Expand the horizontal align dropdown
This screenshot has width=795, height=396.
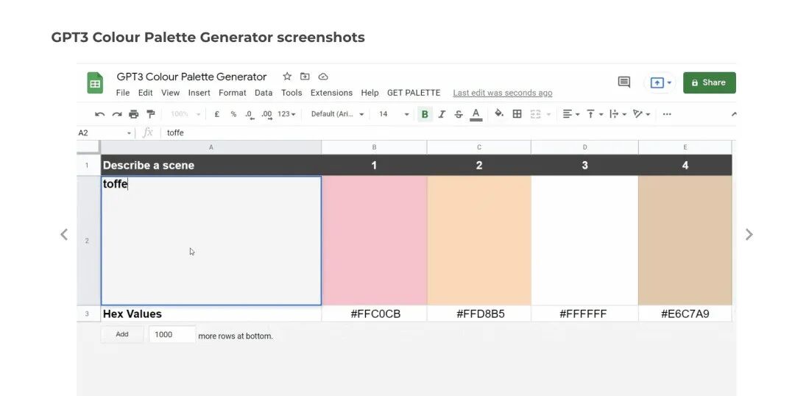(570, 114)
